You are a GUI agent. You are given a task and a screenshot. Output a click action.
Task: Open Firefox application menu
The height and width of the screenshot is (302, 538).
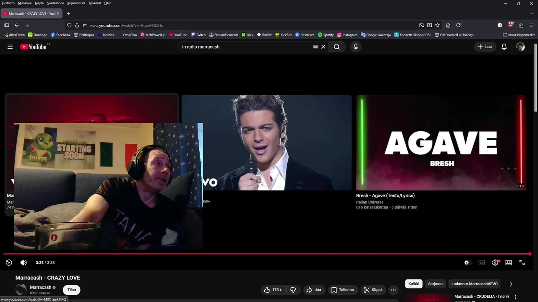(x=532, y=25)
